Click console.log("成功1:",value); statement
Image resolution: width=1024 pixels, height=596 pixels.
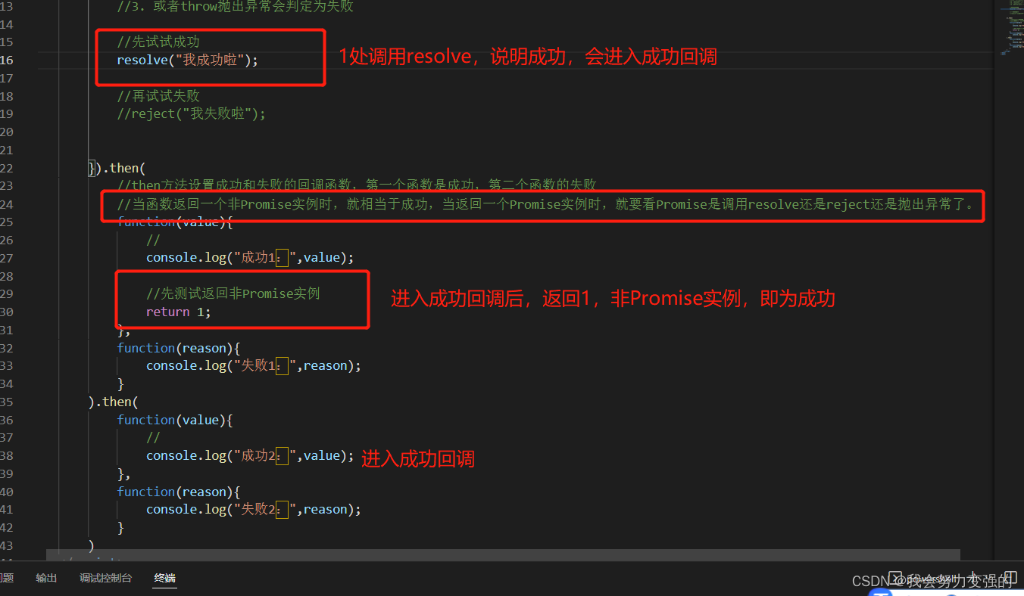click(x=250, y=257)
